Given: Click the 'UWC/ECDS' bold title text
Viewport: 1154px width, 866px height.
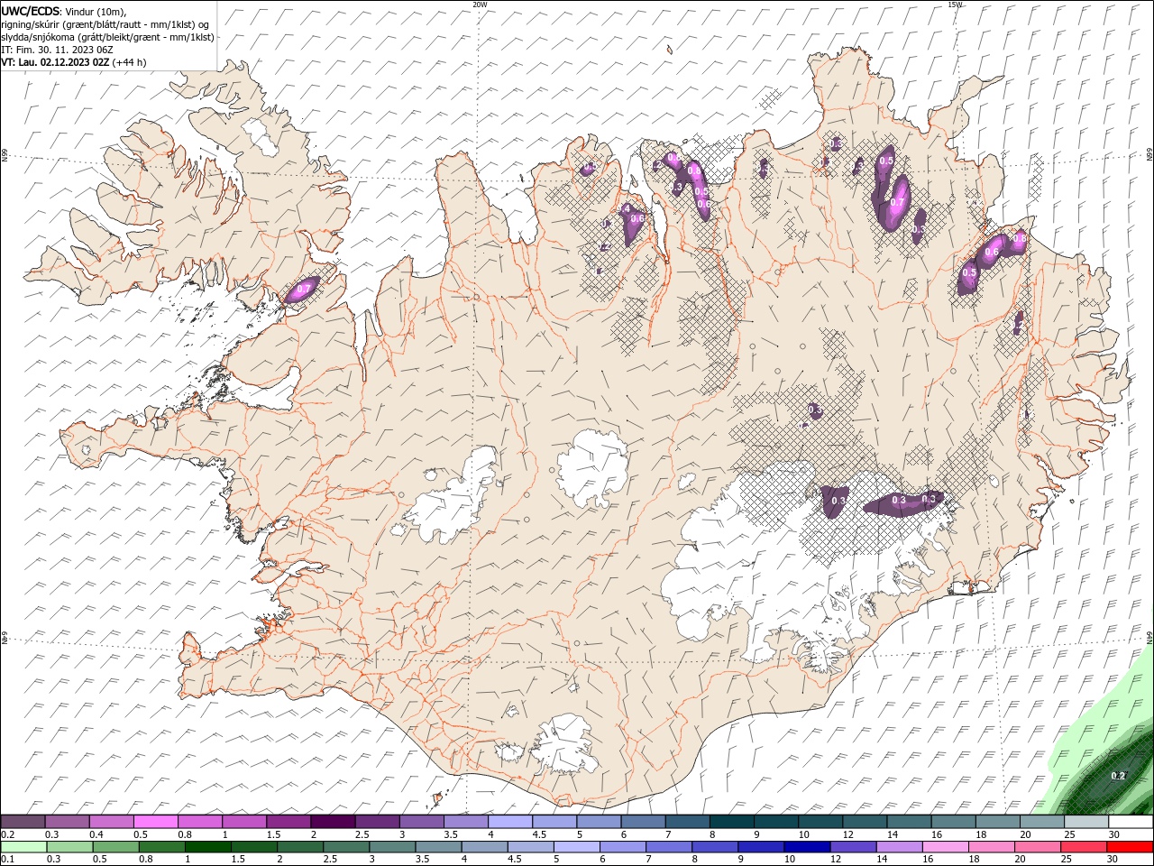Looking at the screenshot, I should 30,11.
